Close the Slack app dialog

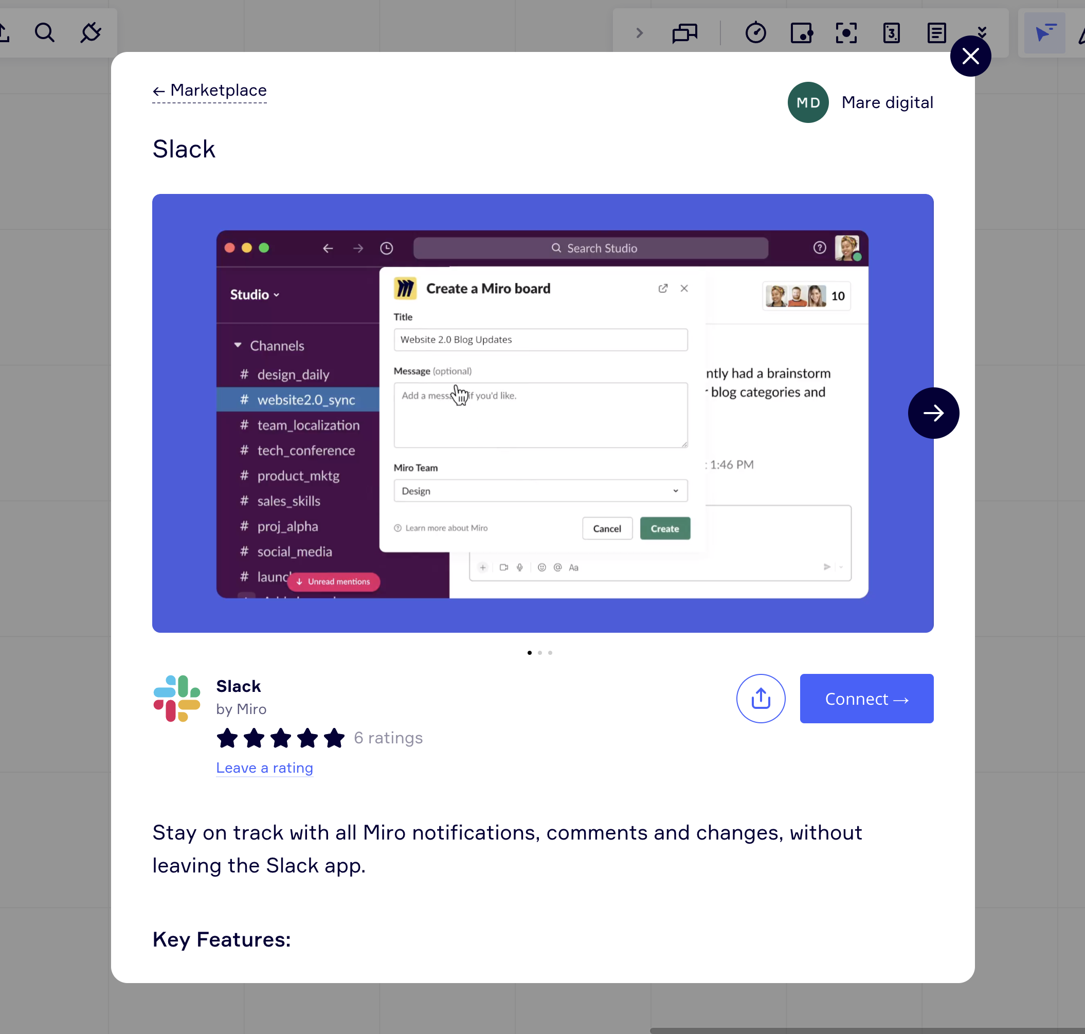point(970,56)
